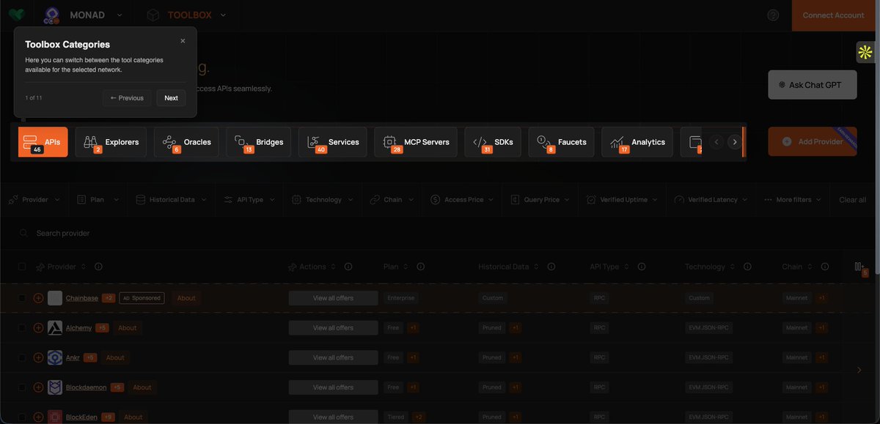Expand the TOOLBOX dropdown menu
Viewport: 880px width, 424px height.
[186, 15]
